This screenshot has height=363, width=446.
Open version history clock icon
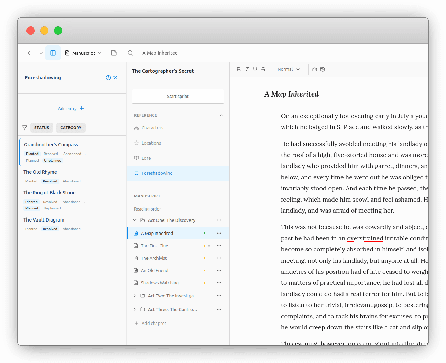click(x=323, y=69)
